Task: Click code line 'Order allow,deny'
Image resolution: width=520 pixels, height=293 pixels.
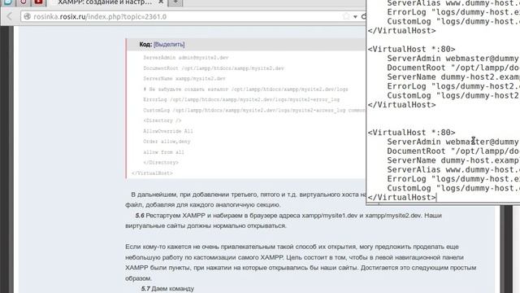Action: (167, 142)
